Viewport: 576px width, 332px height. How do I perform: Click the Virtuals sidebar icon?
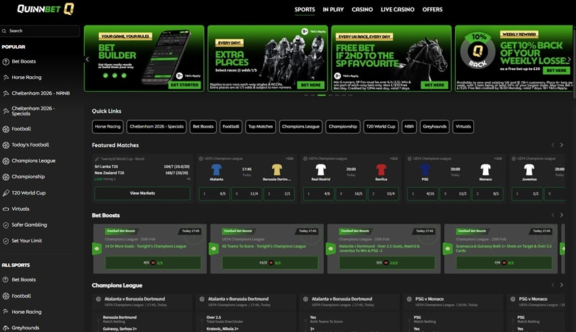[6, 209]
